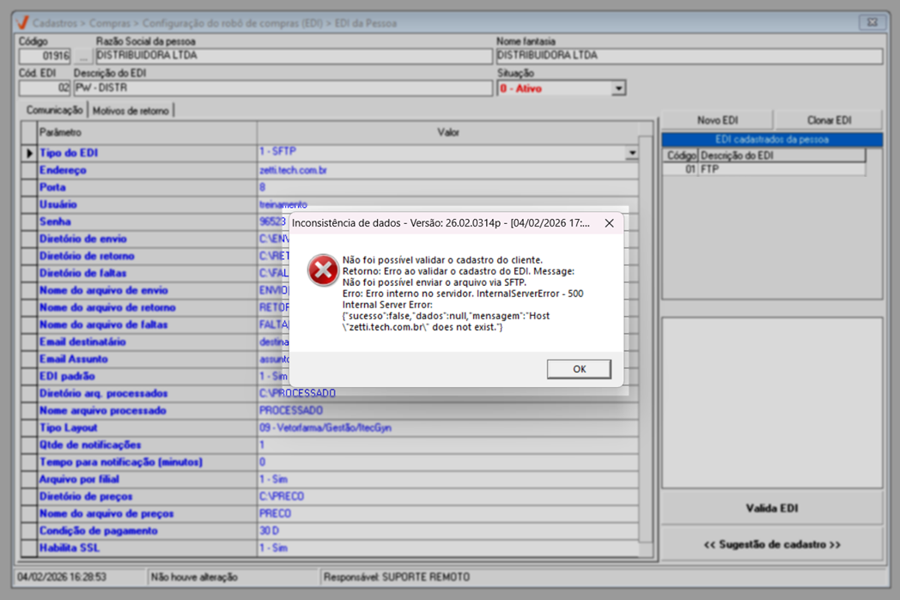Image resolution: width=900 pixels, height=600 pixels.
Task: Close the EDI da Pessoa window
Action: point(873,22)
